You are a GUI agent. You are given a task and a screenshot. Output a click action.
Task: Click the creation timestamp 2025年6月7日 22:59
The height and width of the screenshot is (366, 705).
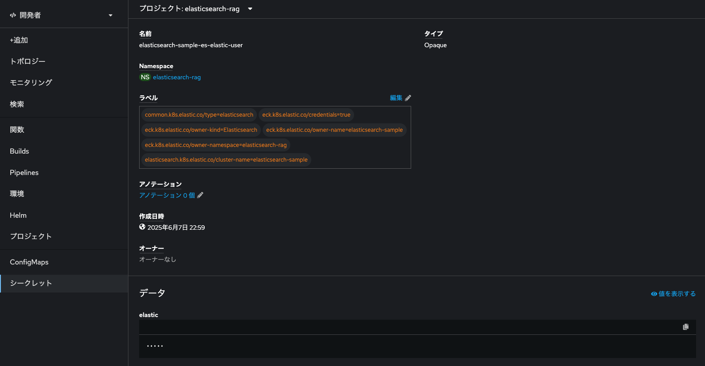click(176, 228)
